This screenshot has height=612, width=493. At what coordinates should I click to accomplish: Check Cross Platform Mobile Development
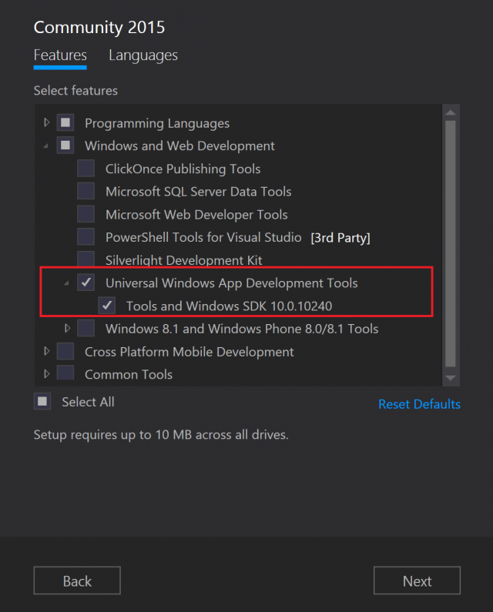[65, 351]
